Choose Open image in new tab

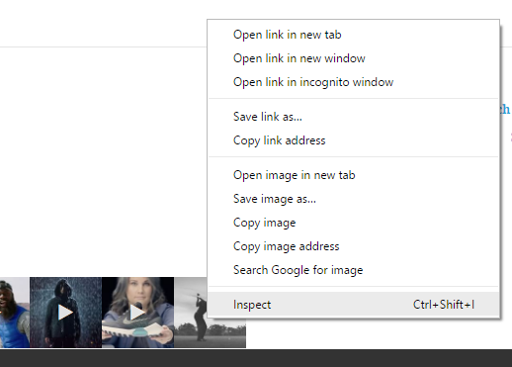(354, 175)
